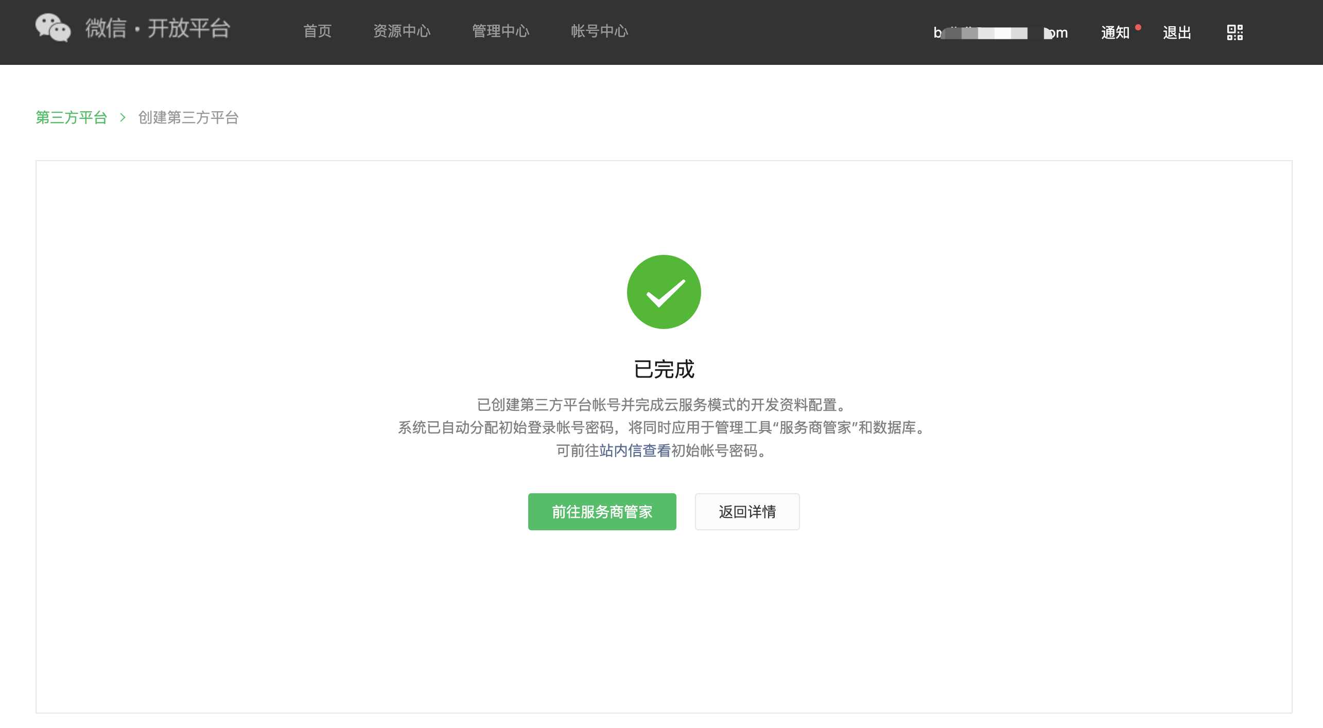The image size is (1323, 728).
Task: Go to 管理中心 in navigation
Action: coord(500,31)
